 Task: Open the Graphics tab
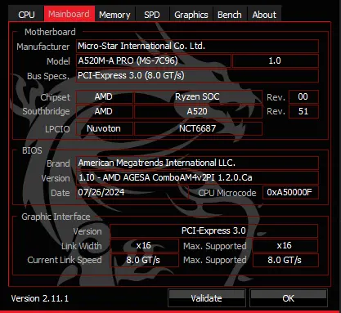pos(191,15)
